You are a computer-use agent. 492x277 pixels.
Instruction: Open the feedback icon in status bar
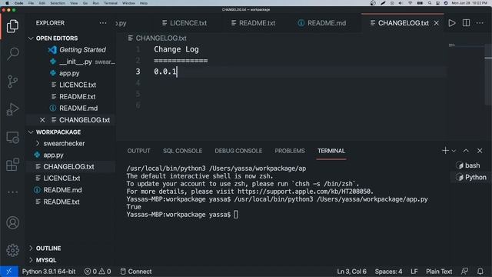(x=464, y=272)
